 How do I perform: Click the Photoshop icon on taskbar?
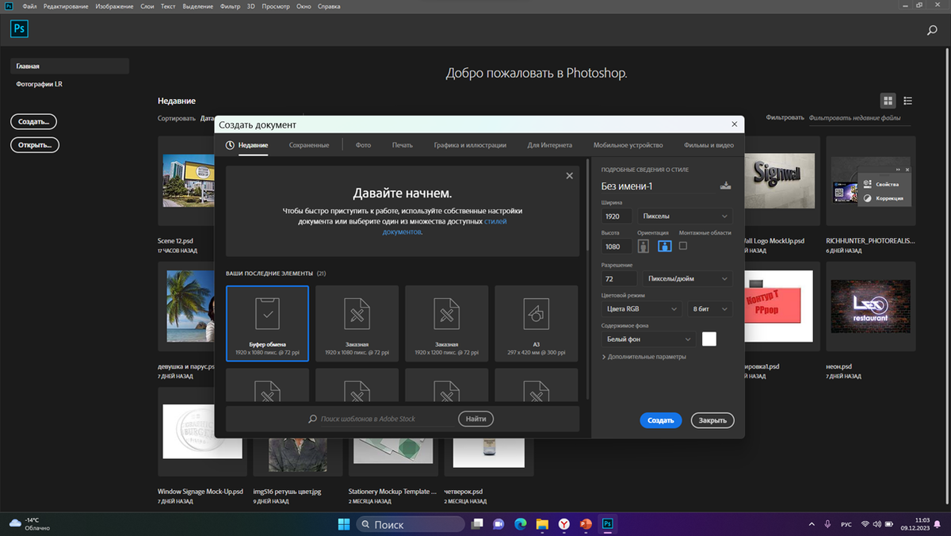coord(607,524)
